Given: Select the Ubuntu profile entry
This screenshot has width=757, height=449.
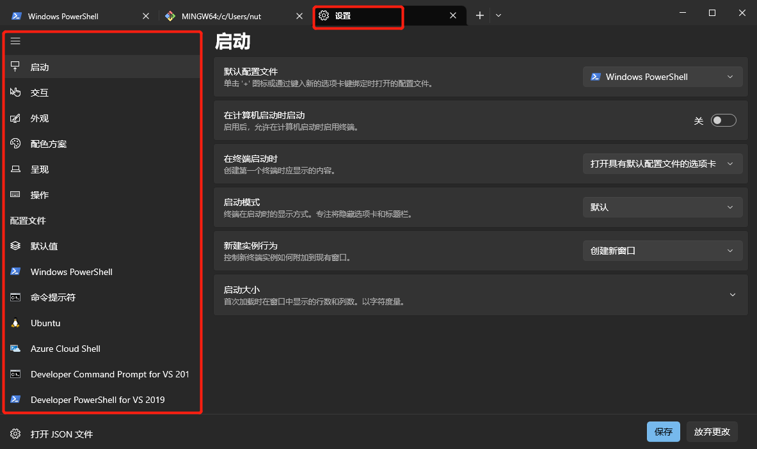Looking at the screenshot, I should [102, 322].
